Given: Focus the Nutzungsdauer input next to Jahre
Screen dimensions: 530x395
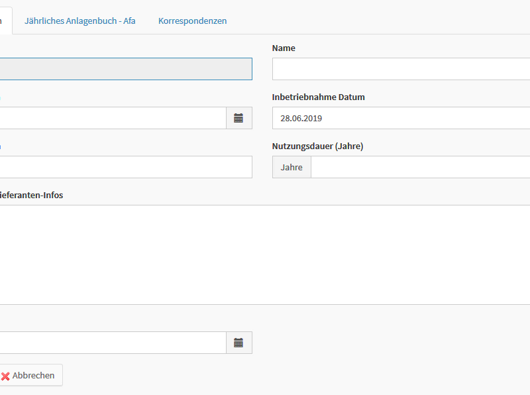Looking at the screenshot, I should click(420, 167).
